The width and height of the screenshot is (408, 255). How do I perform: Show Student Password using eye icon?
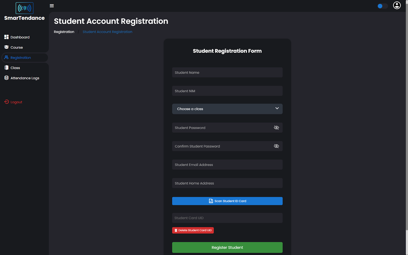coord(276,127)
